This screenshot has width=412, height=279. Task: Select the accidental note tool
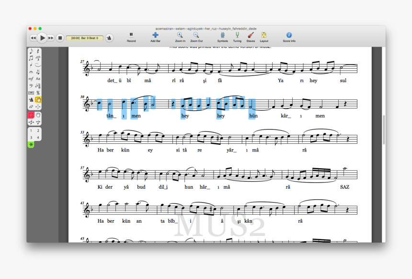(38, 72)
